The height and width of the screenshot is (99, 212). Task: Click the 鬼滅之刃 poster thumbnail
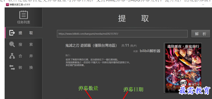[183, 68]
